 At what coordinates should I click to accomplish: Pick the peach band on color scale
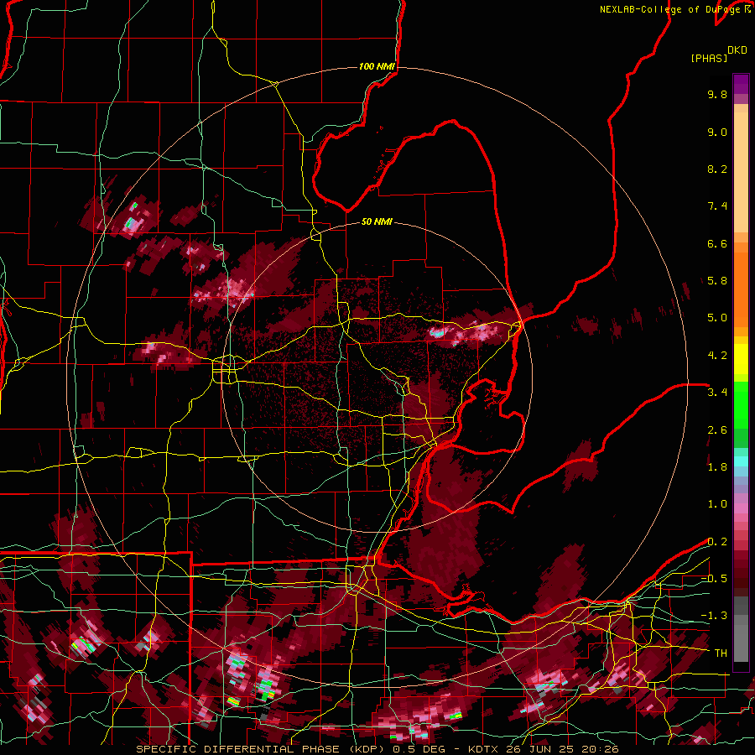(x=741, y=174)
